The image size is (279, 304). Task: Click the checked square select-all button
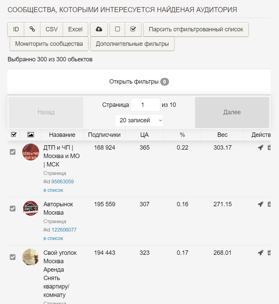point(133,29)
